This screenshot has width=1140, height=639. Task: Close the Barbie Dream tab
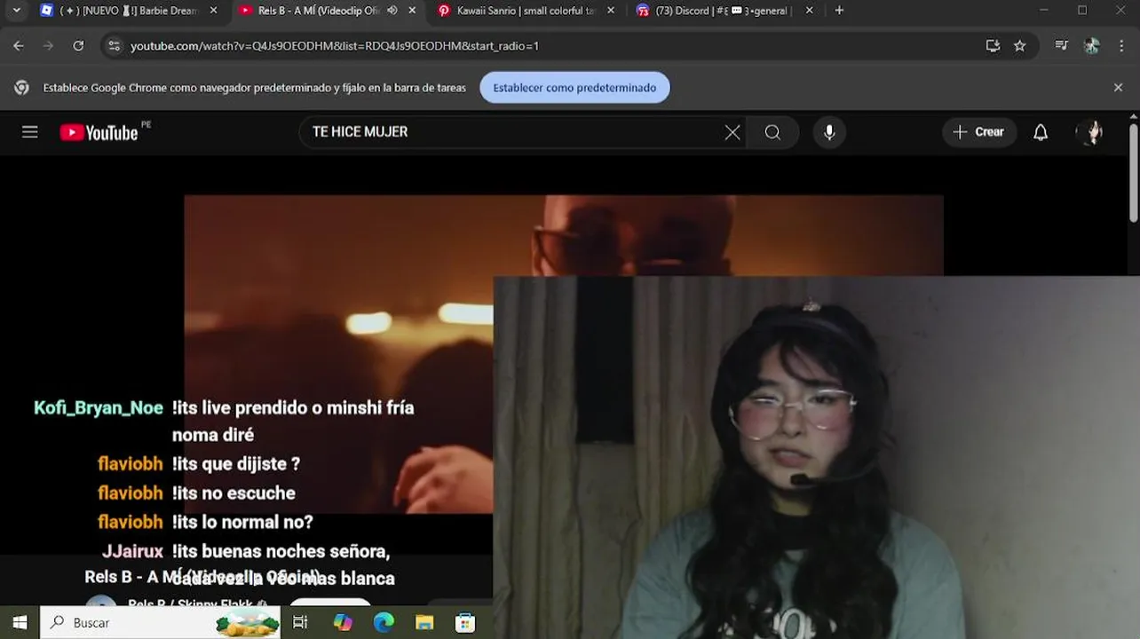[x=213, y=11]
